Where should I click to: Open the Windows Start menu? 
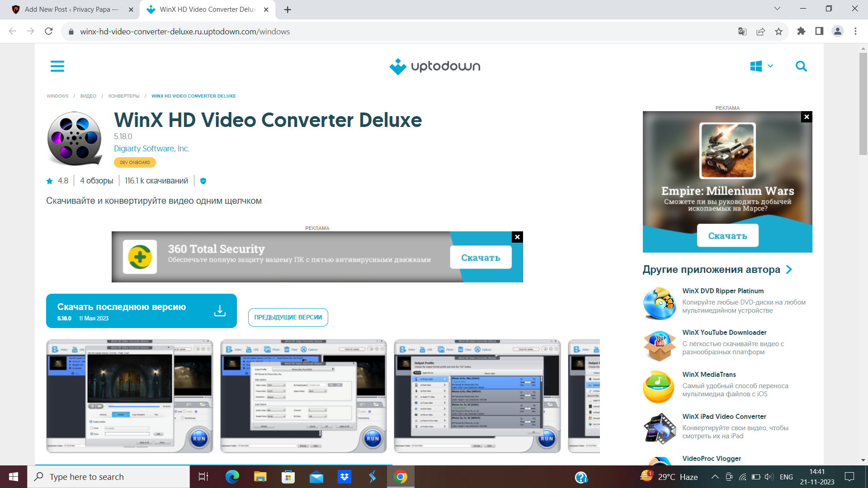(x=14, y=477)
